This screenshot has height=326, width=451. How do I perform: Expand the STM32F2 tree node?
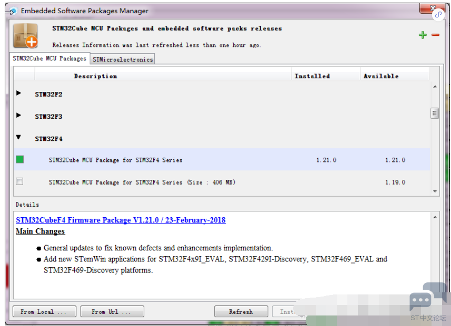pos(19,93)
